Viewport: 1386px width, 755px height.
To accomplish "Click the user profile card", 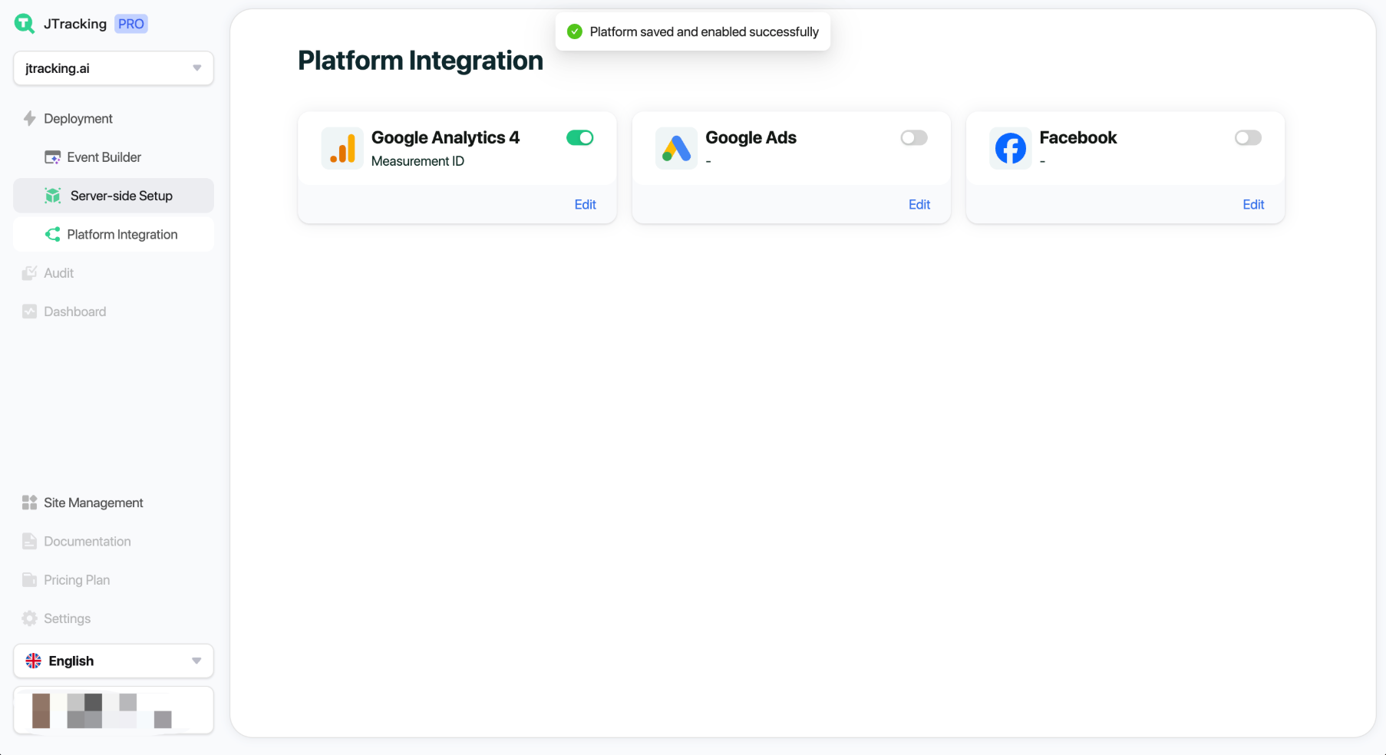I will point(114,710).
